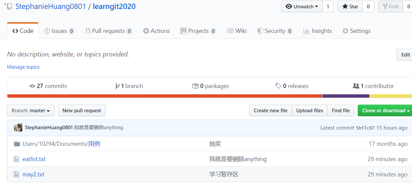The height and width of the screenshot is (183, 412).
Task: Click the 15 hours ago timestamp
Action: (x=392, y=128)
